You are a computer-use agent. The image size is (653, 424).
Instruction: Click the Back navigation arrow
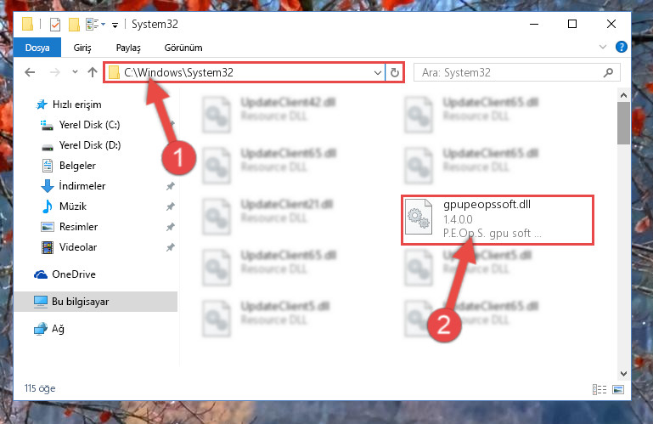click(x=30, y=72)
